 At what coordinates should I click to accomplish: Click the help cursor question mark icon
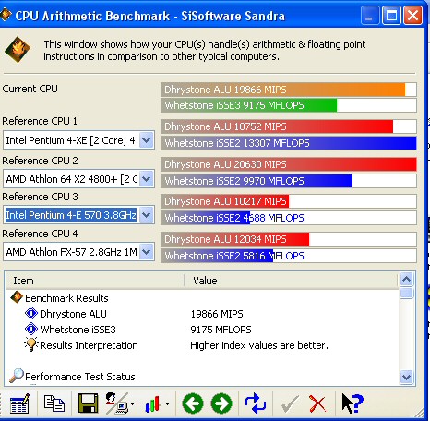tap(352, 403)
